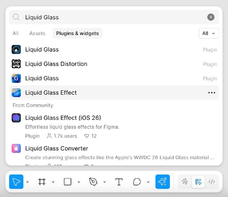Viewport: 228px width, 197px height.
Task: Switch to the All tab
Action: (x=16, y=33)
